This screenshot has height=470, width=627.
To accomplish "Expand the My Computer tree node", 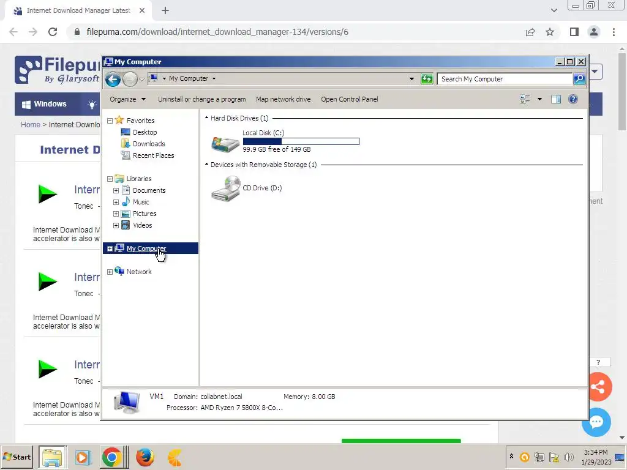I will tap(110, 248).
